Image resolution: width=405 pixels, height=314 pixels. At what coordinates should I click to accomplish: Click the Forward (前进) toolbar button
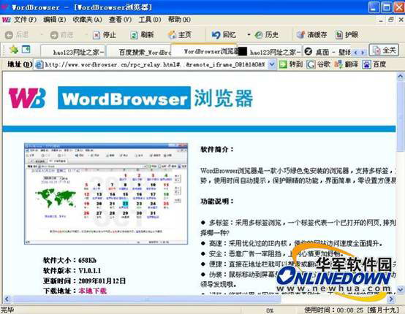pyautogui.click(x=61, y=35)
